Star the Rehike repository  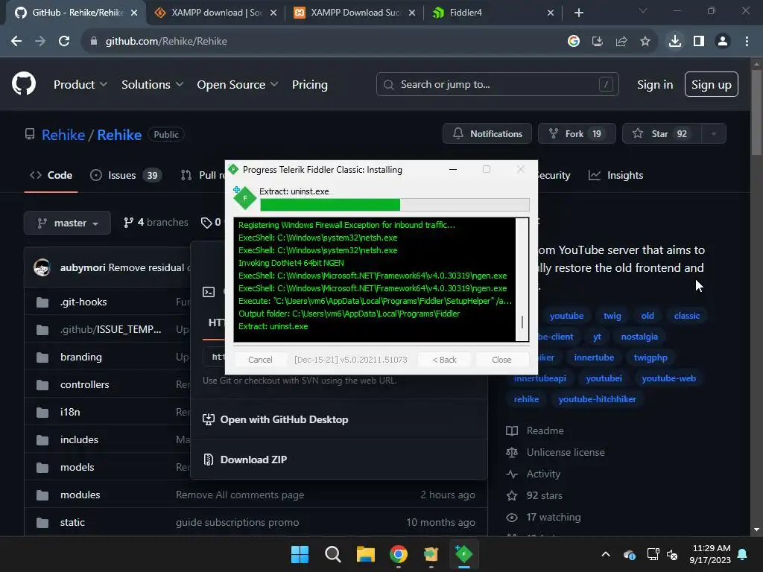click(662, 134)
